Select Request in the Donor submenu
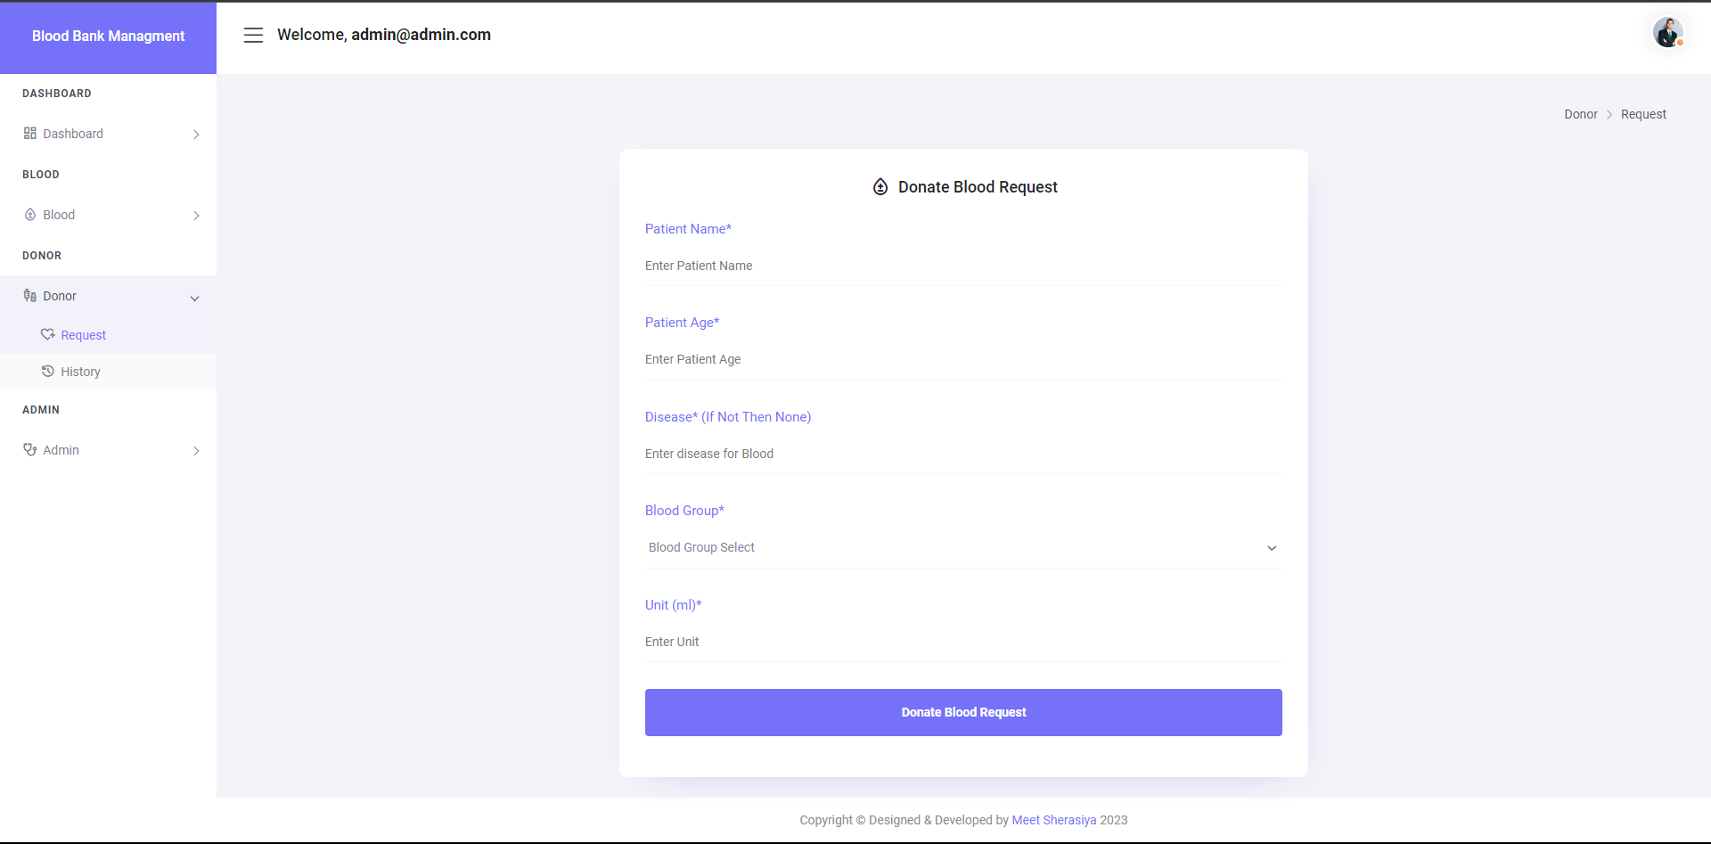The image size is (1711, 844). click(x=83, y=335)
